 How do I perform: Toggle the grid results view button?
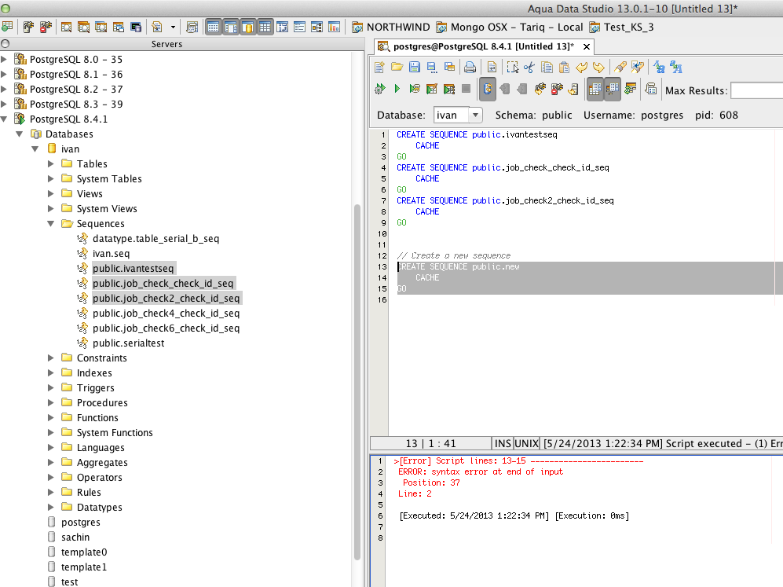coord(595,90)
